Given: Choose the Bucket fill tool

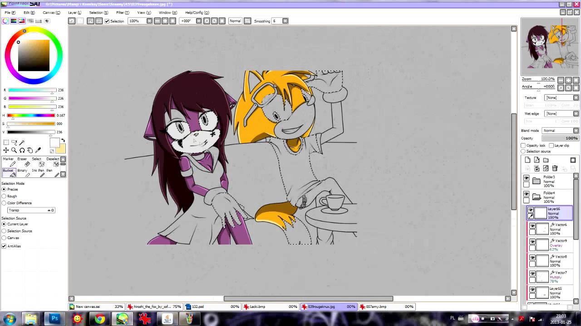Looking at the screenshot, I should (x=9, y=173).
